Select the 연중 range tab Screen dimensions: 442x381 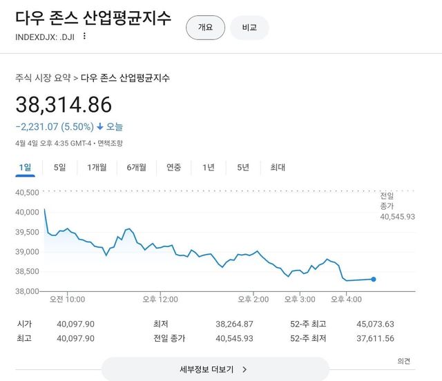(173, 167)
